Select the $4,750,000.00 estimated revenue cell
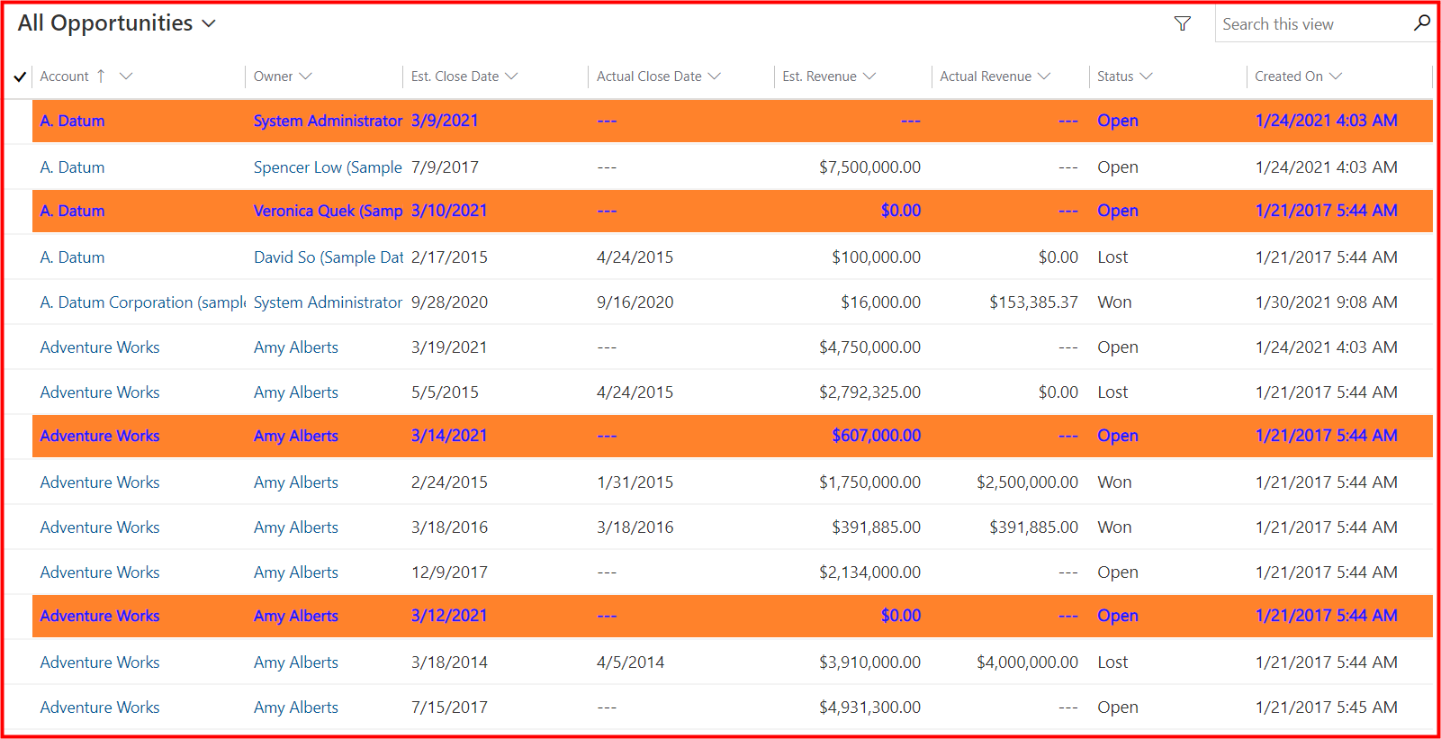Screen dimensions: 1441x739 coord(869,347)
